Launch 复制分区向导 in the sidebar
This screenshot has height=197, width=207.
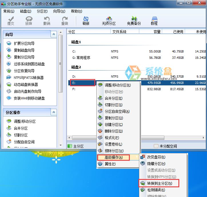(21, 57)
